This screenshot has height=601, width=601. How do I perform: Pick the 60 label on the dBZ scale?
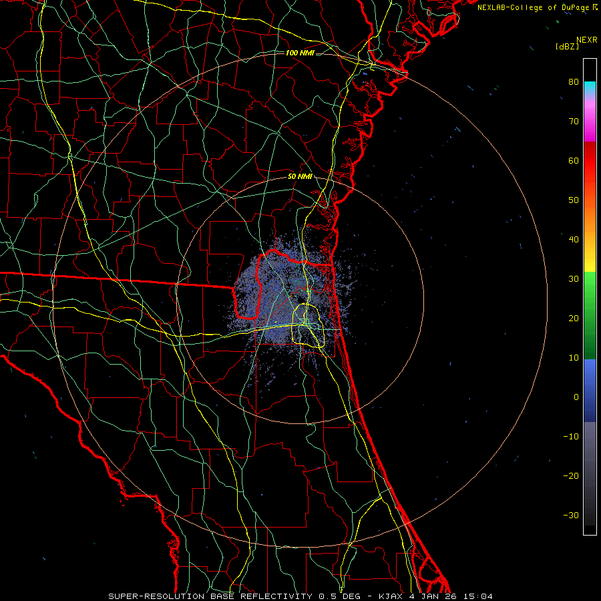click(x=574, y=161)
